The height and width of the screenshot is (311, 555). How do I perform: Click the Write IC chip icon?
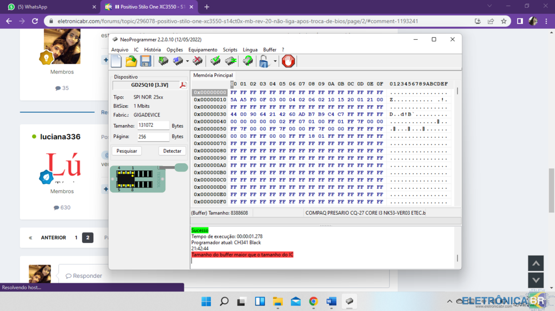pos(178,61)
